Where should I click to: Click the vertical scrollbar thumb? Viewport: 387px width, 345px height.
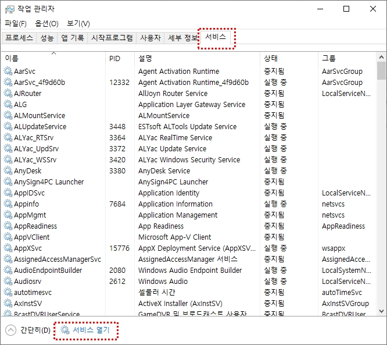381,71
